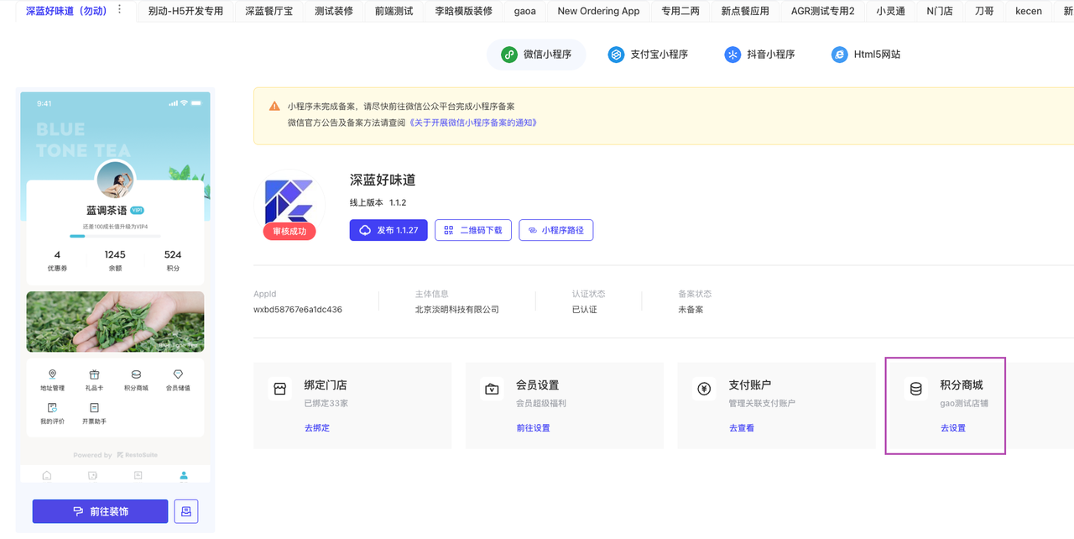Select the 前端测试 tab
1074x539 pixels.
tap(394, 11)
